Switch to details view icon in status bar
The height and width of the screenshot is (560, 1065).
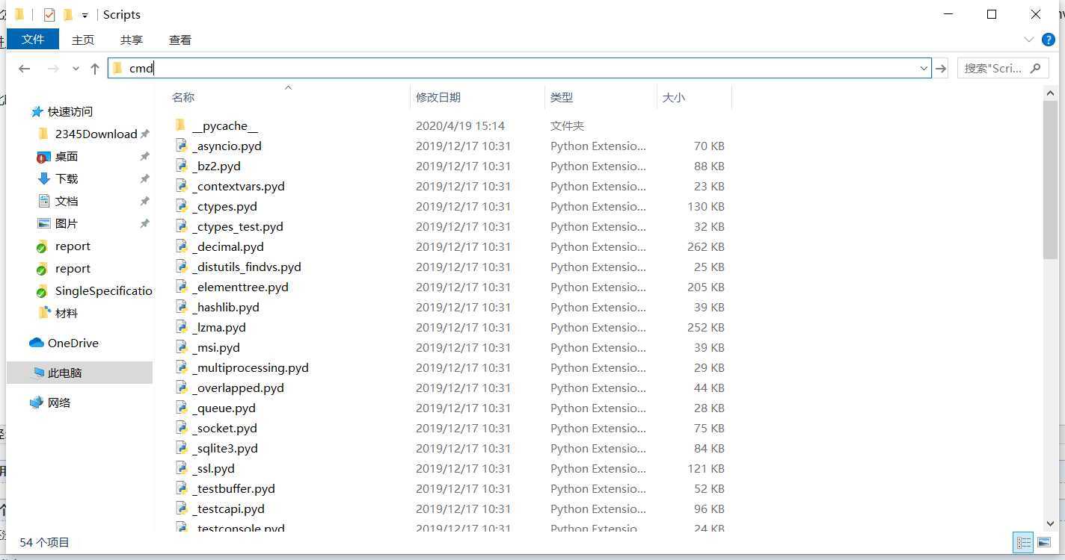point(1024,543)
